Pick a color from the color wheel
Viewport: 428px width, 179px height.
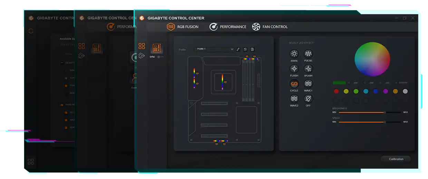click(372, 59)
